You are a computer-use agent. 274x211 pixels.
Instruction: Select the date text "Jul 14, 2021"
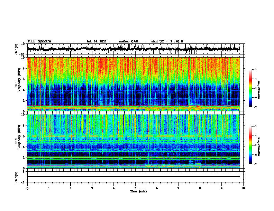(97, 41)
